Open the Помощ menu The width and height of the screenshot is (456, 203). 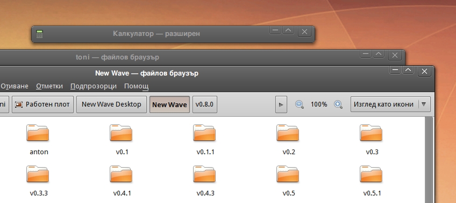point(137,86)
